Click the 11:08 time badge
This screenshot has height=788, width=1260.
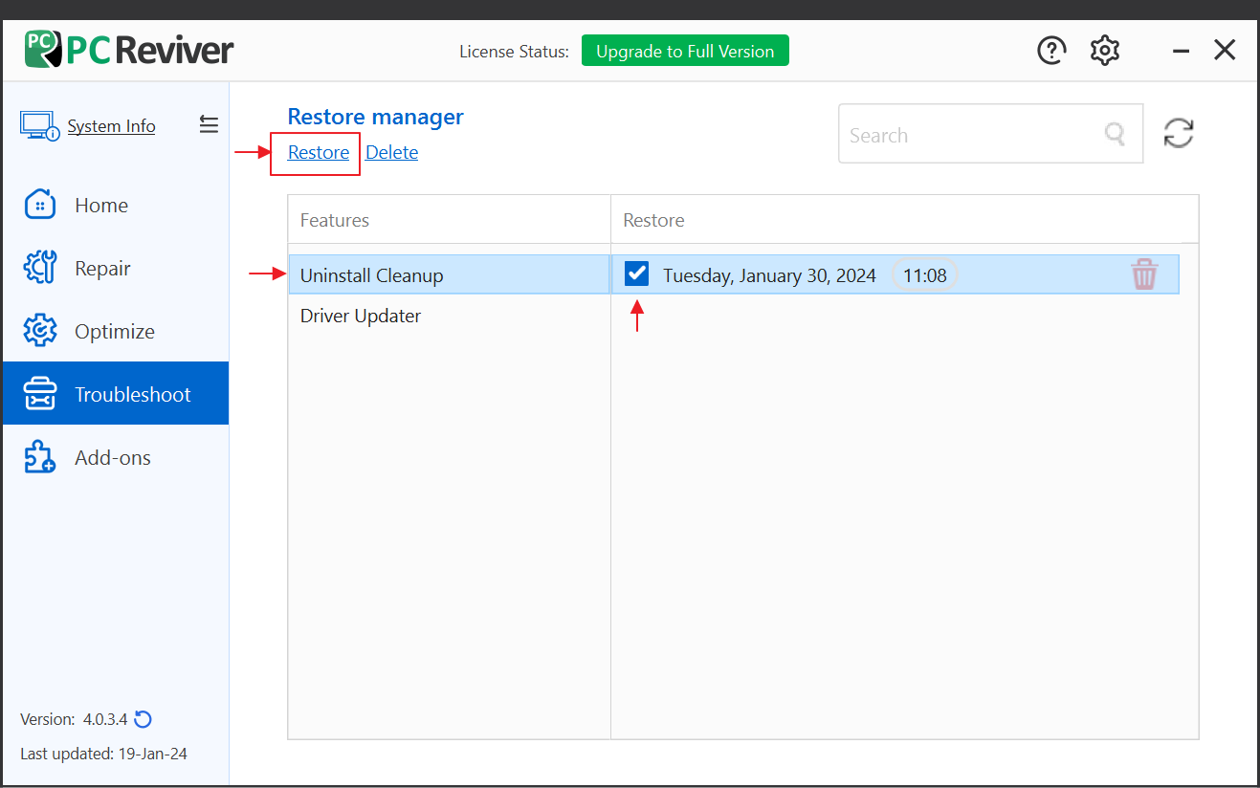(924, 275)
